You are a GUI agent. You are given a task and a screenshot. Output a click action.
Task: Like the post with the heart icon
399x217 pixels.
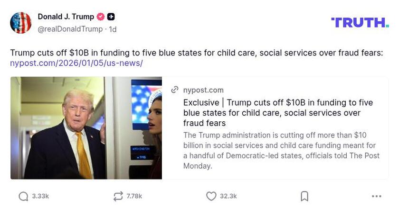point(211,196)
